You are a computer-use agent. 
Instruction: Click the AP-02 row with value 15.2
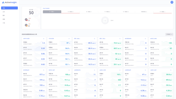136,80
